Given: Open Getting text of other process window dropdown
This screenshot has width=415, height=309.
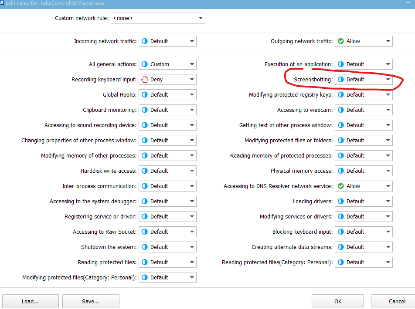Looking at the screenshot, I should pyautogui.click(x=364, y=125).
